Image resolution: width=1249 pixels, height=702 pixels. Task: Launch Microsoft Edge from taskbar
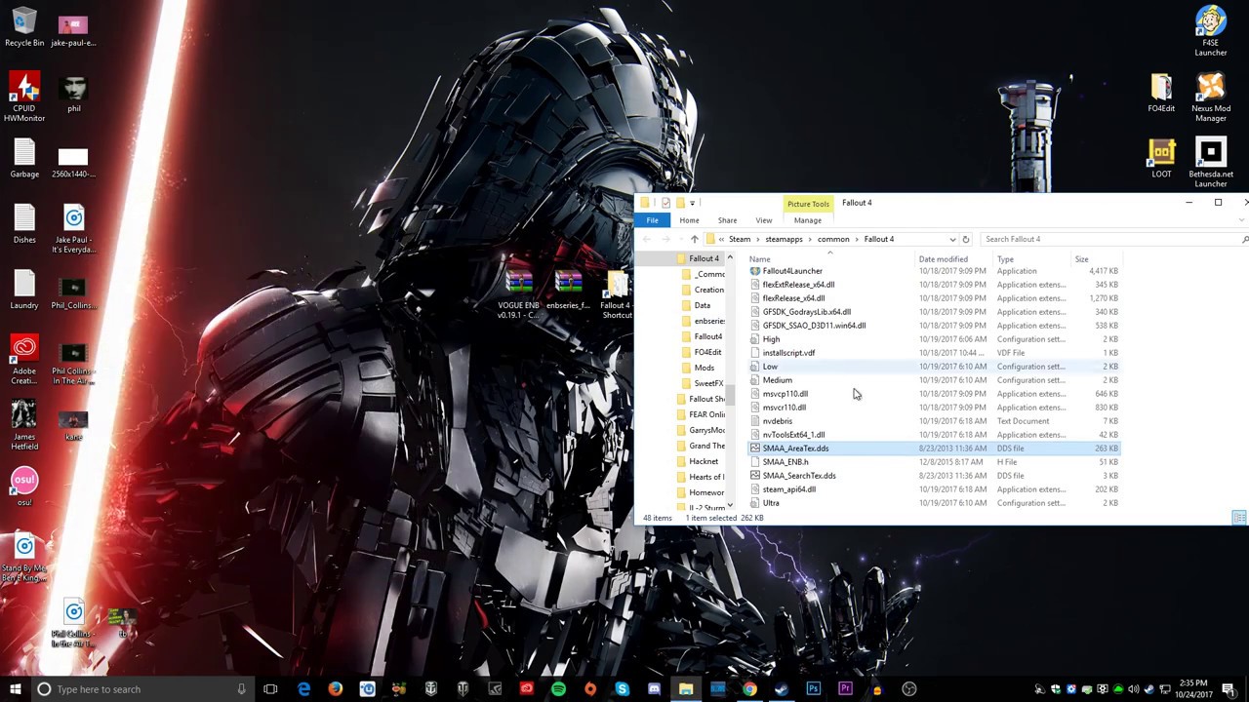click(x=303, y=689)
